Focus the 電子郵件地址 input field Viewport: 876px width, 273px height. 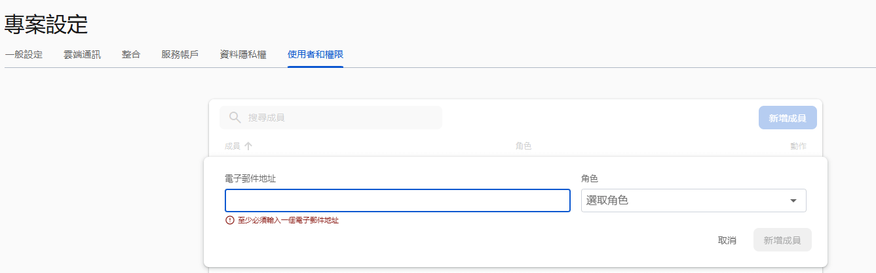(397, 201)
